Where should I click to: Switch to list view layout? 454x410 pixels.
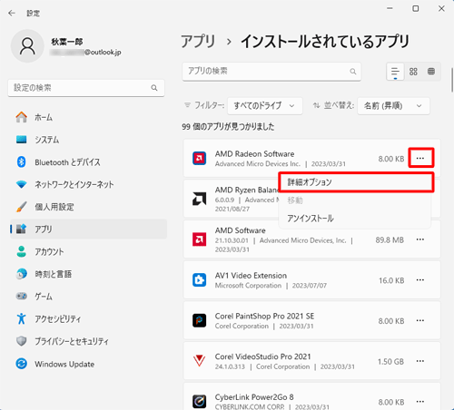pyautogui.click(x=395, y=72)
